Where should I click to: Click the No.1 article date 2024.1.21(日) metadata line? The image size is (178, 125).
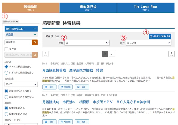coord(78,64)
